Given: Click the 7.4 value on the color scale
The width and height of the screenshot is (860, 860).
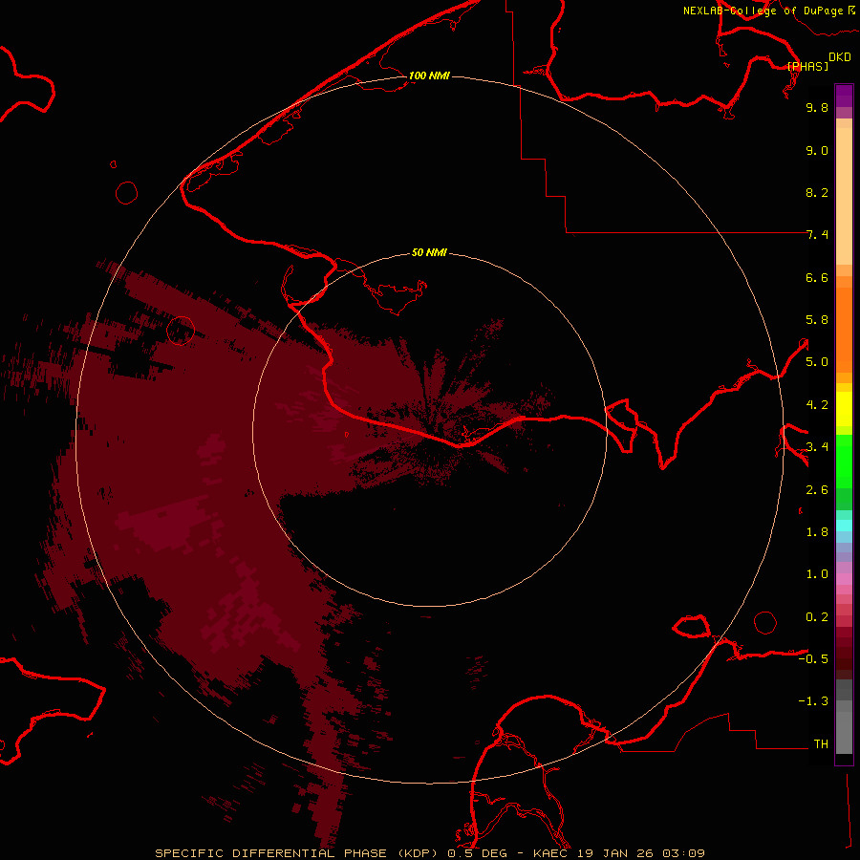Looking at the screenshot, I should click(x=817, y=235).
